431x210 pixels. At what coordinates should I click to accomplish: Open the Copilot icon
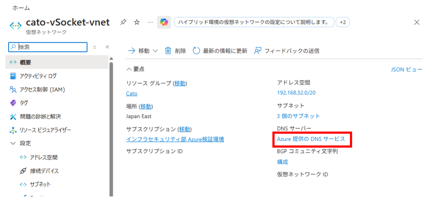point(164,23)
